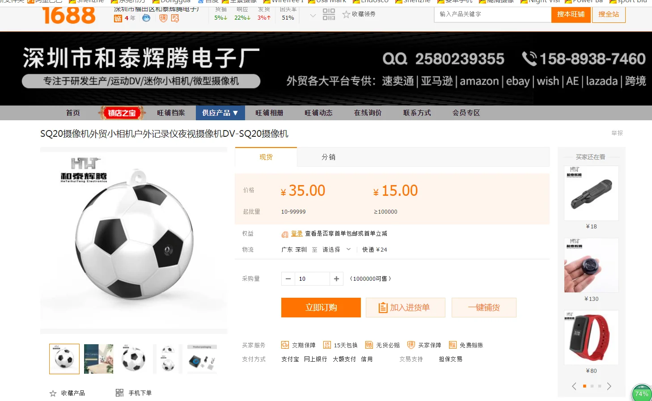
Task: Show next recommended products with right arrow
Action: click(x=609, y=386)
